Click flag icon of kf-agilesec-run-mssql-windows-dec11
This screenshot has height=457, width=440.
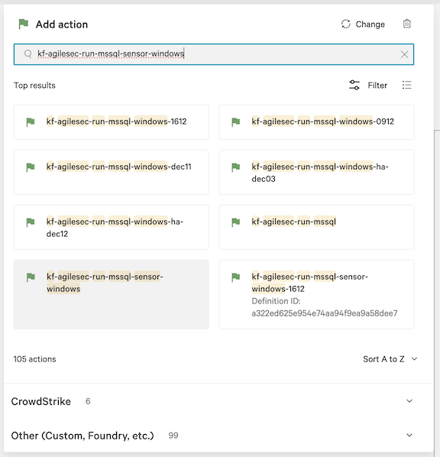tap(31, 167)
